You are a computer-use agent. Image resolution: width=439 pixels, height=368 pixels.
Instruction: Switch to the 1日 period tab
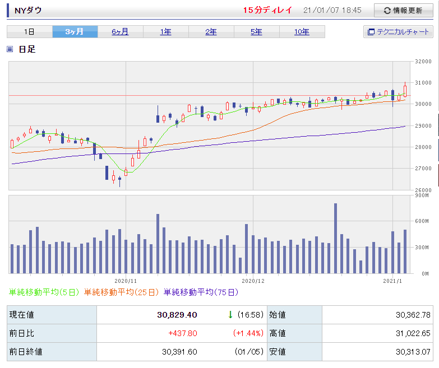pos(29,32)
